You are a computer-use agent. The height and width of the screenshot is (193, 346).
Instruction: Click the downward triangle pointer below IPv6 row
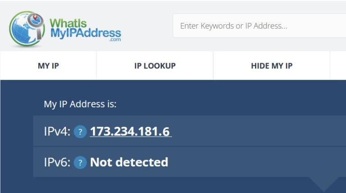point(324,184)
